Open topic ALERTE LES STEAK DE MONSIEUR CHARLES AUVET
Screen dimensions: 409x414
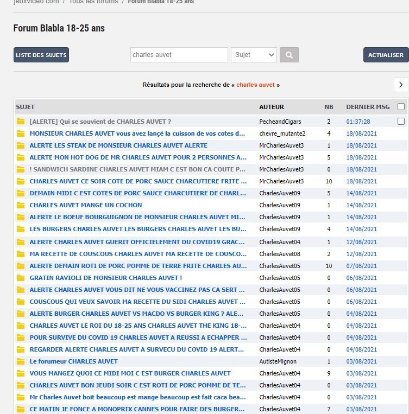click(x=118, y=145)
